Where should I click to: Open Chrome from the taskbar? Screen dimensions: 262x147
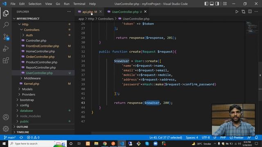tap(105, 143)
